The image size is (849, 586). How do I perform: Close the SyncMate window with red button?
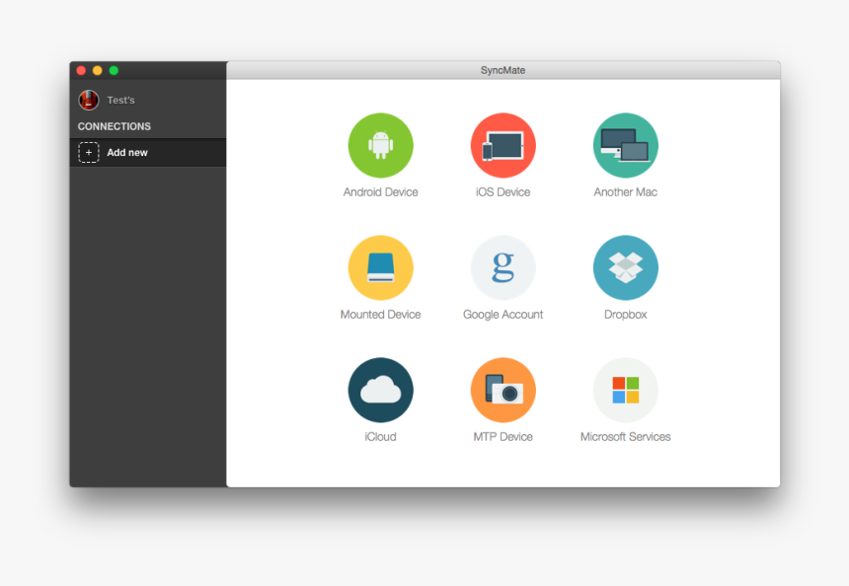pyautogui.click(x=81, y=70)
